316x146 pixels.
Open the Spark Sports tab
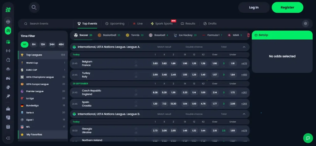162,23
